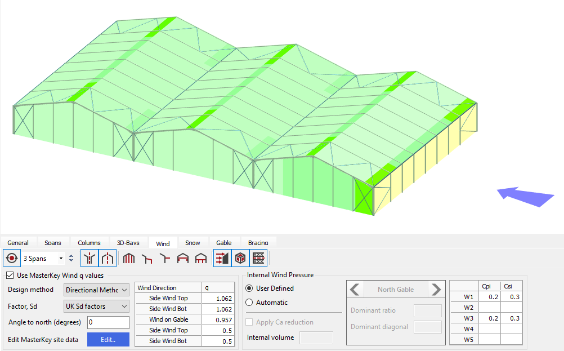This screenshot has width=564, height=351.
Task: Expand the Design method dropdown
Action: click(96, 290)
